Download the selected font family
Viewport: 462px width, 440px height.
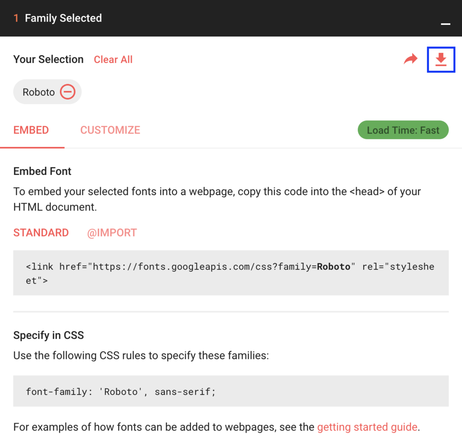click(x=441, y=60)
